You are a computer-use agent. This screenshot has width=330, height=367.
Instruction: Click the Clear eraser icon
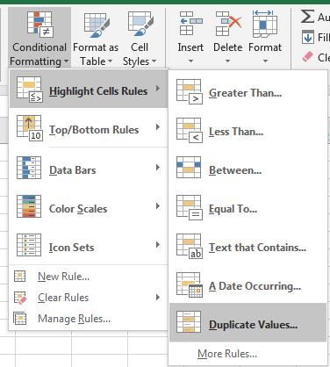[307, 57]
